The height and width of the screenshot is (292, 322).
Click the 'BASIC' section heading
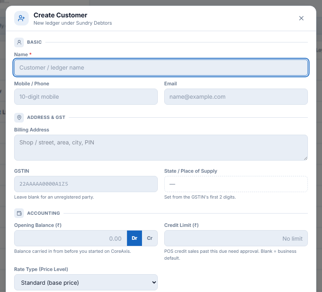34,42
